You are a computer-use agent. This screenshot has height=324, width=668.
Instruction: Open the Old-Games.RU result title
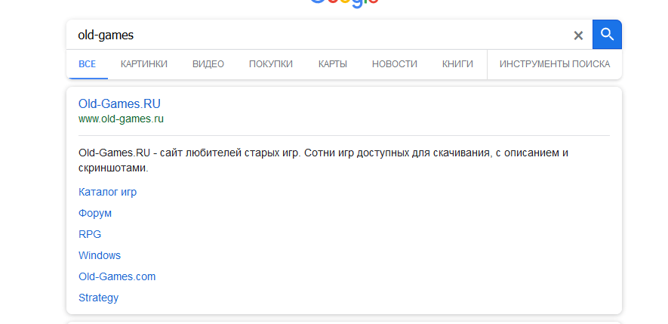[x=119, y=104]
